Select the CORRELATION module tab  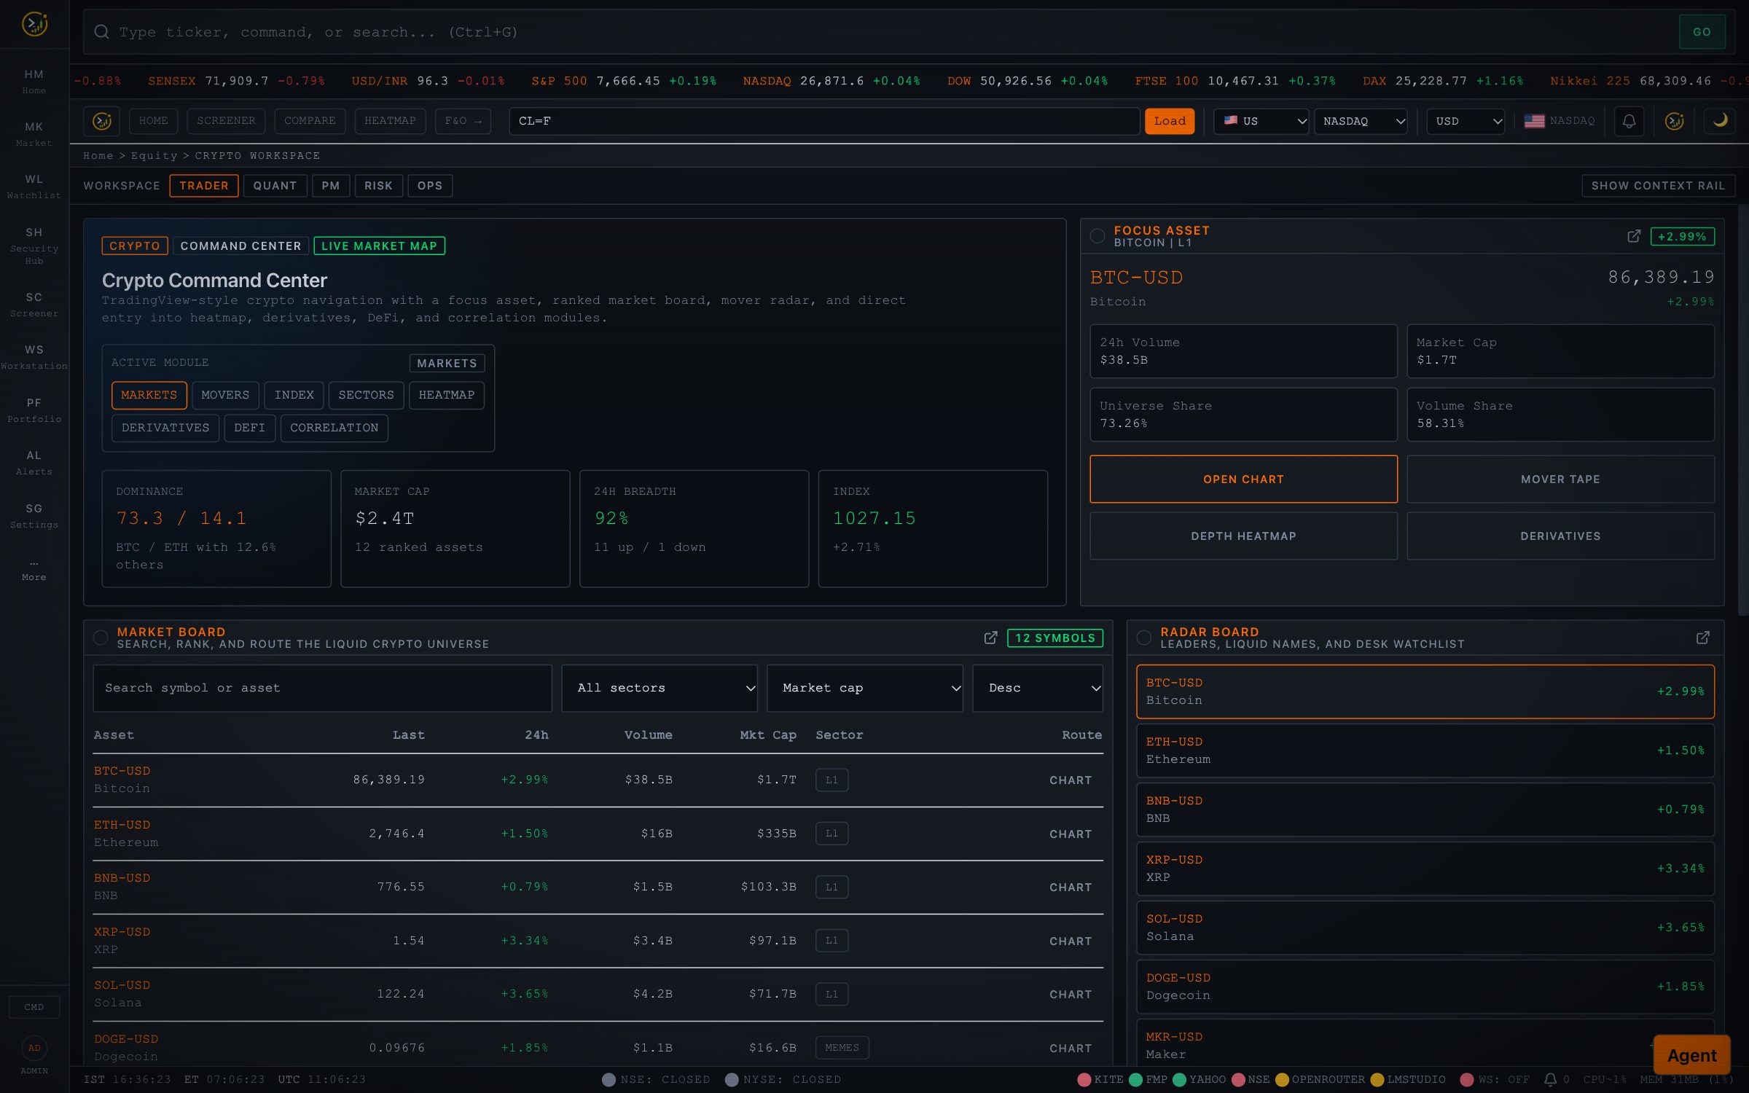[334, 428]
